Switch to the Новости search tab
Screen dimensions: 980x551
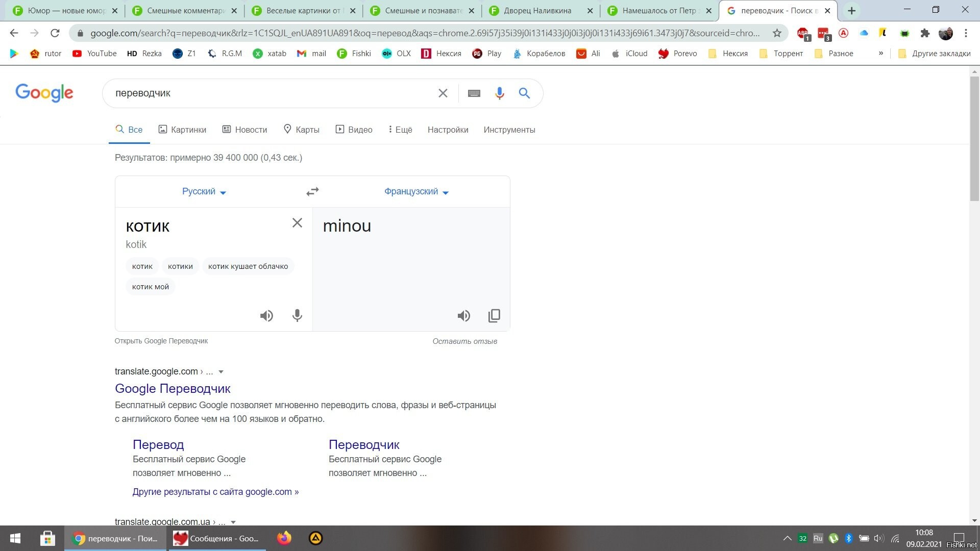[244, 130]
